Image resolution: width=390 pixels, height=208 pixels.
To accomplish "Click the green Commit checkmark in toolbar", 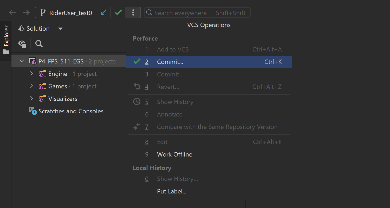I will (x=118, y=12).
